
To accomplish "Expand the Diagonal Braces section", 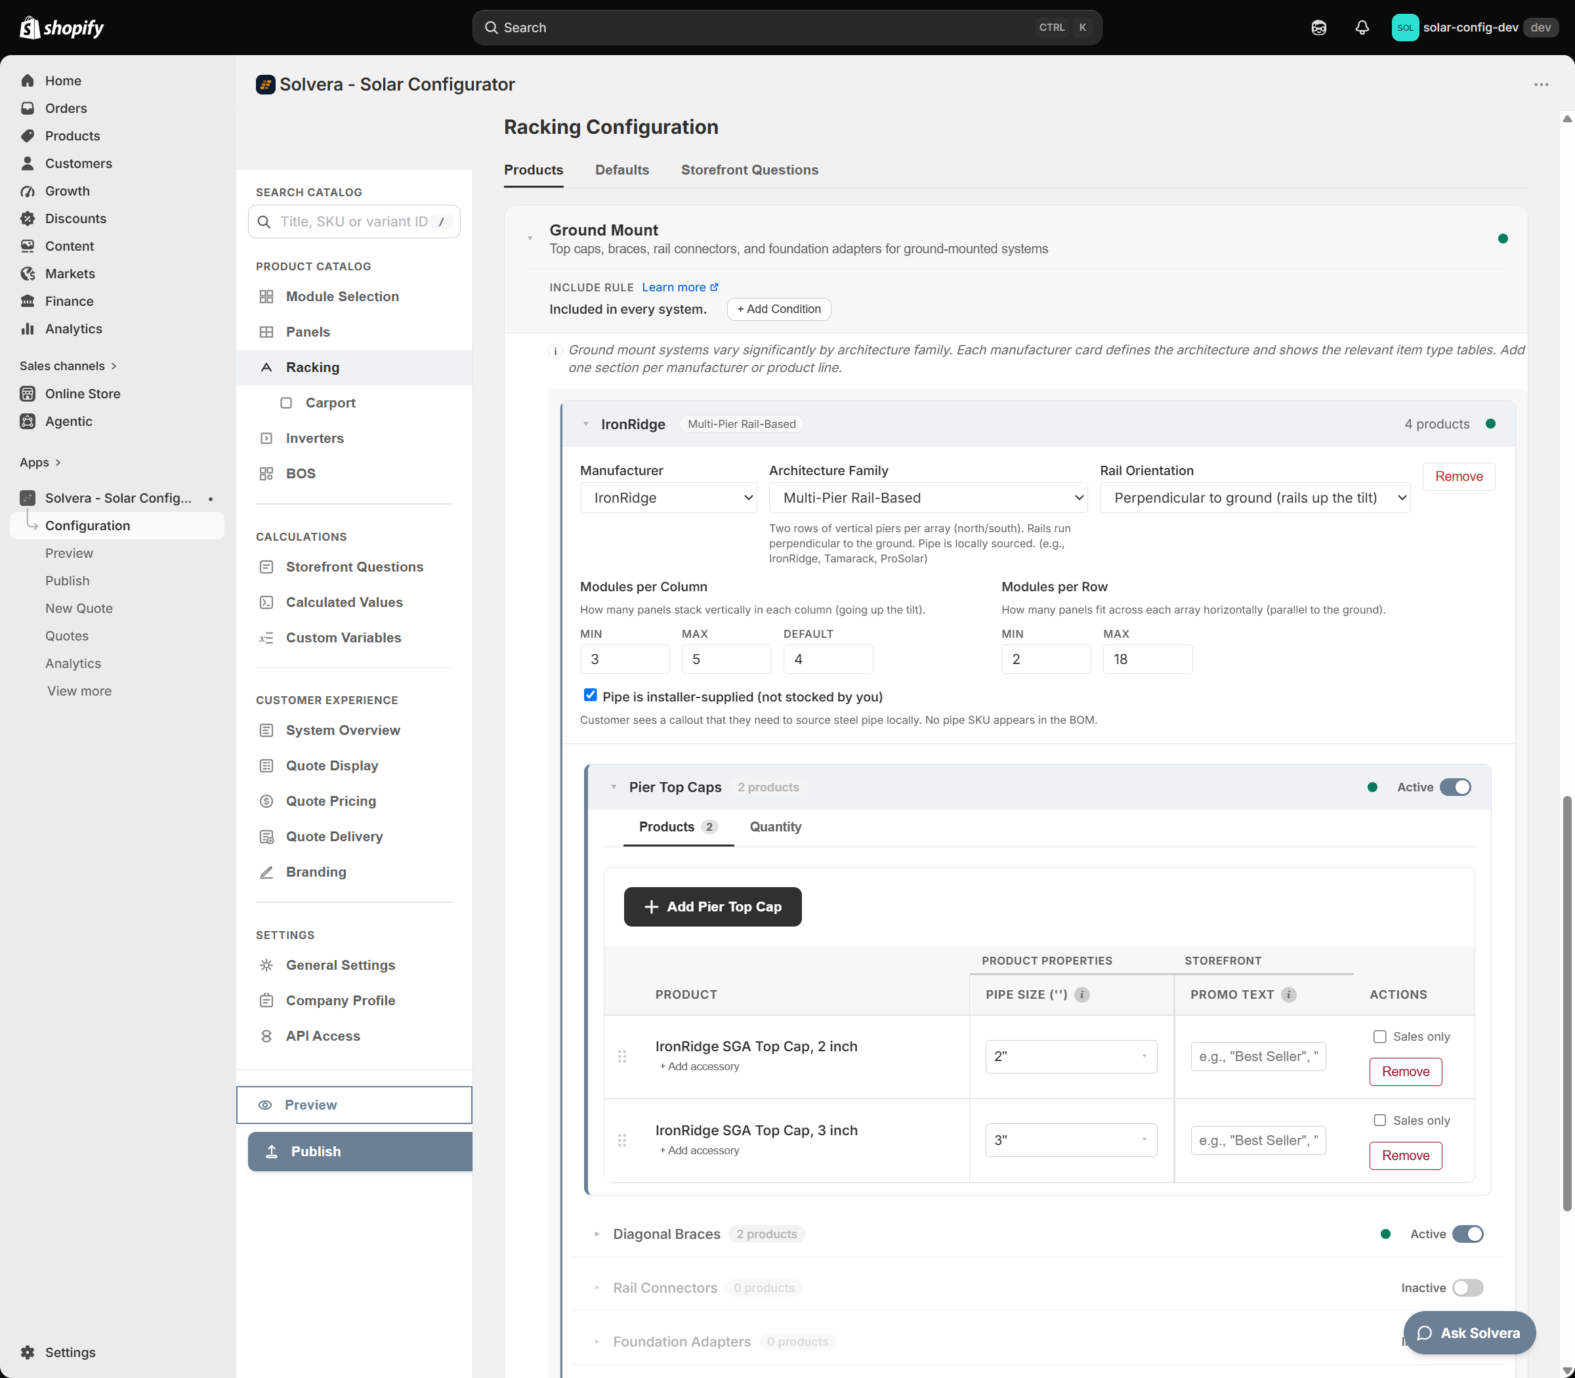I will pos(597,1234).
